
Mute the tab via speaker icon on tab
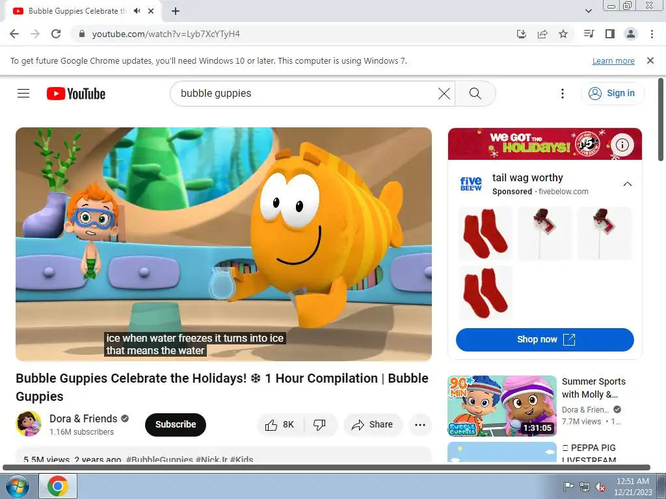(x=137, y=11)
